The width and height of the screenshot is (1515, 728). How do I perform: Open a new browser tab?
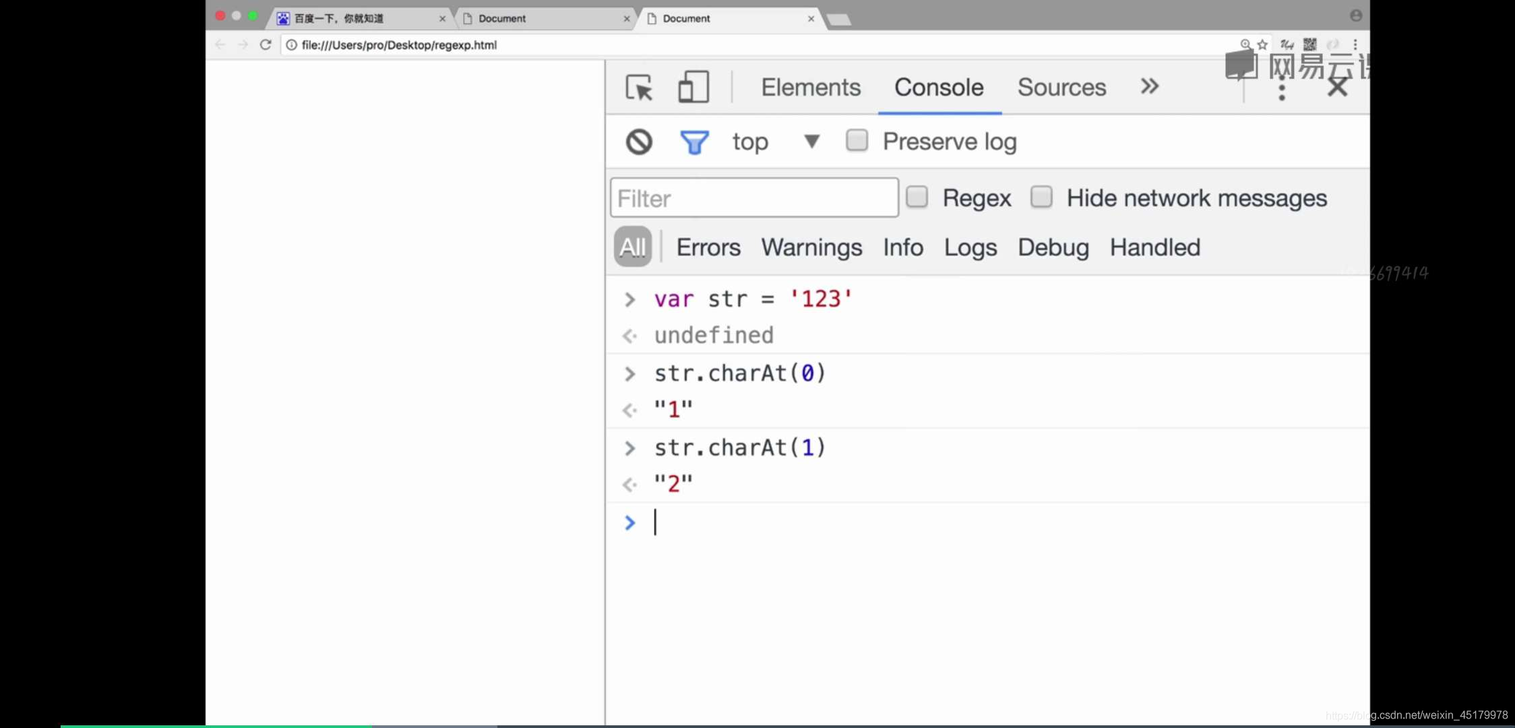[x=838, y=20]
